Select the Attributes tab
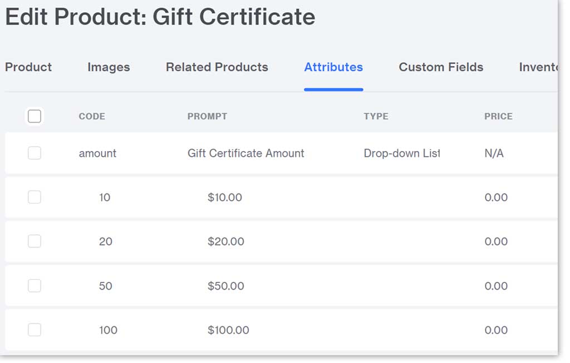The width and height of the screenshot is (570, 363). pyautogui.click(x=333, y=67)
